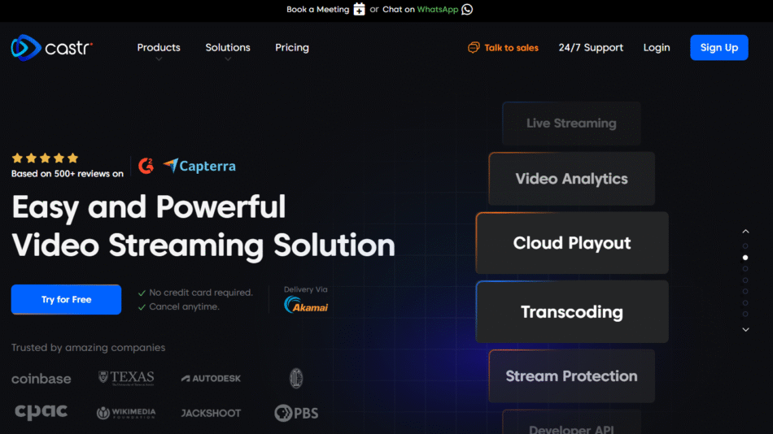Image resolution: width=773 pixels, height=434 pixels.
Task: Click the Akamai delivery logo
Action: tap(306, 305)
